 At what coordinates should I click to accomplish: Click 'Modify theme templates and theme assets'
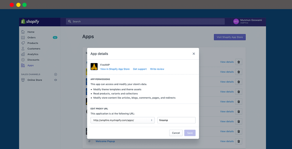pos(117,89)
